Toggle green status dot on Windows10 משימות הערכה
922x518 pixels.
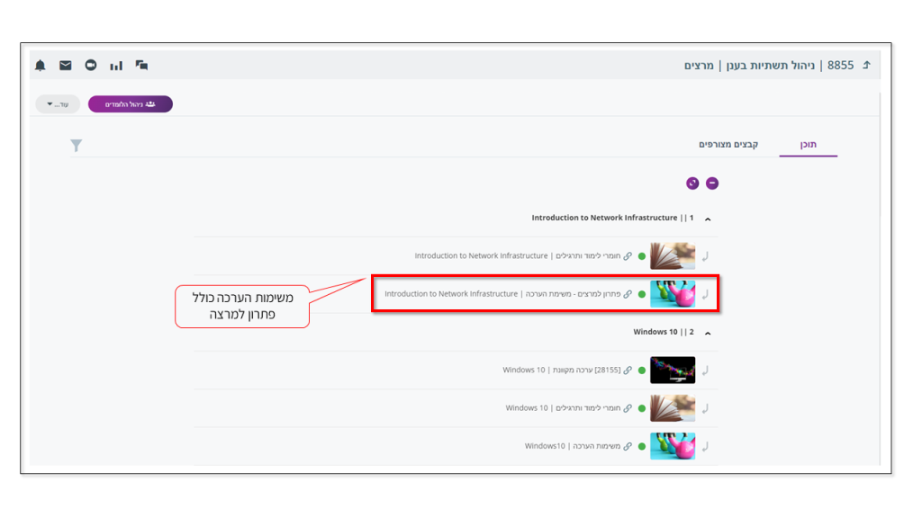642,446
